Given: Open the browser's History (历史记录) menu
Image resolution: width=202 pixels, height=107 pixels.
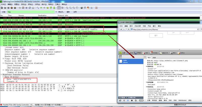Looking at the screenshot, I should pos(138,26).
